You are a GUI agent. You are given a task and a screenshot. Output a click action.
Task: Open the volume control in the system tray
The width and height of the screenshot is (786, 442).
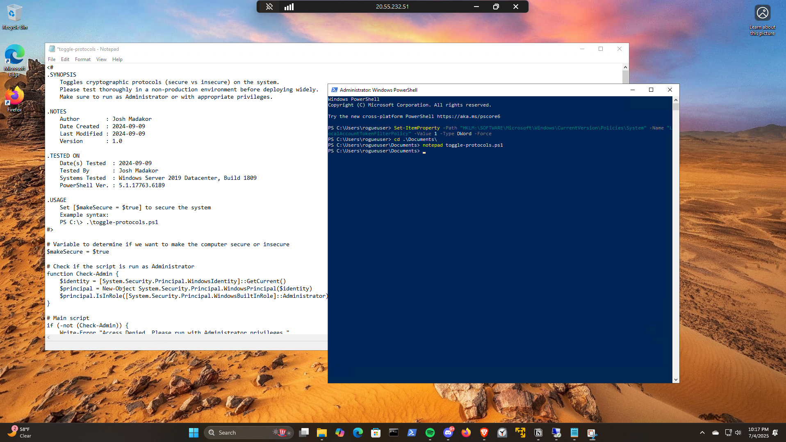tap(738, 433)
